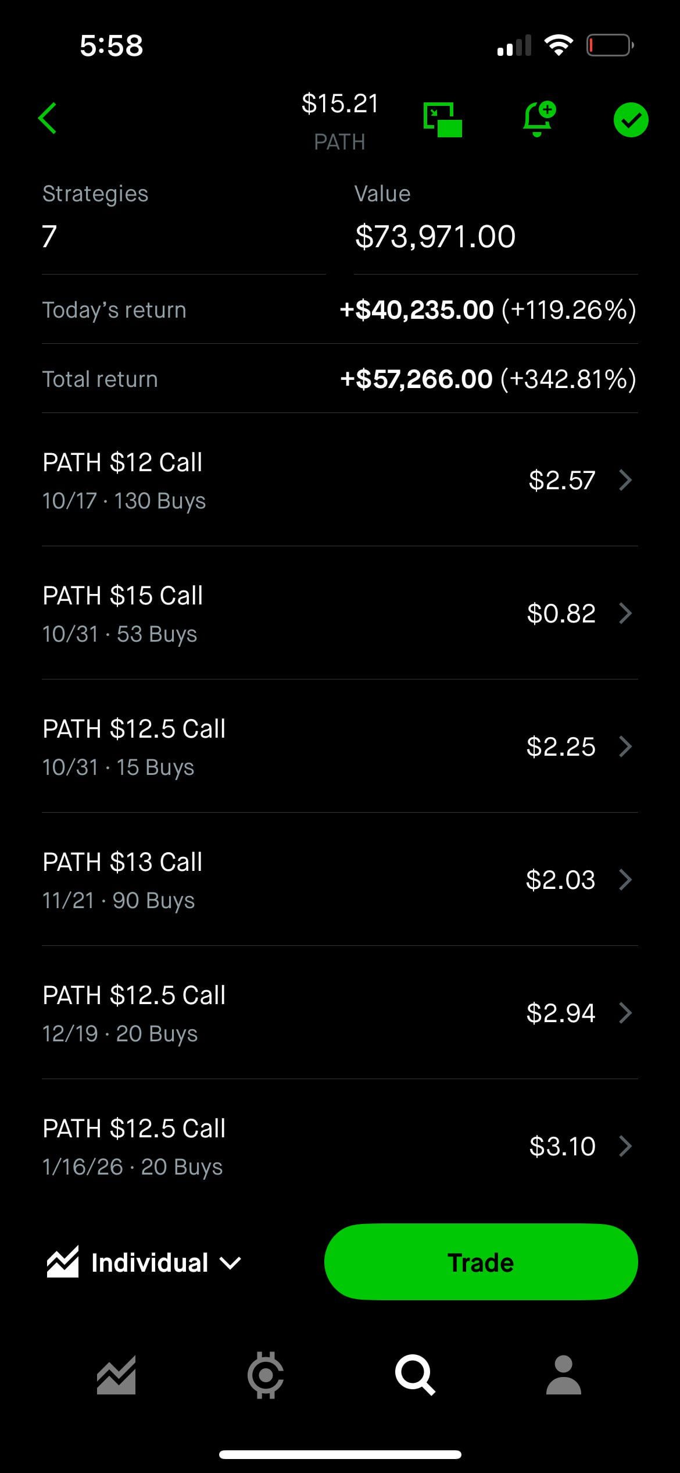Tap the Today's return row
The image size is (680, 1473).
tap(339, 309)
